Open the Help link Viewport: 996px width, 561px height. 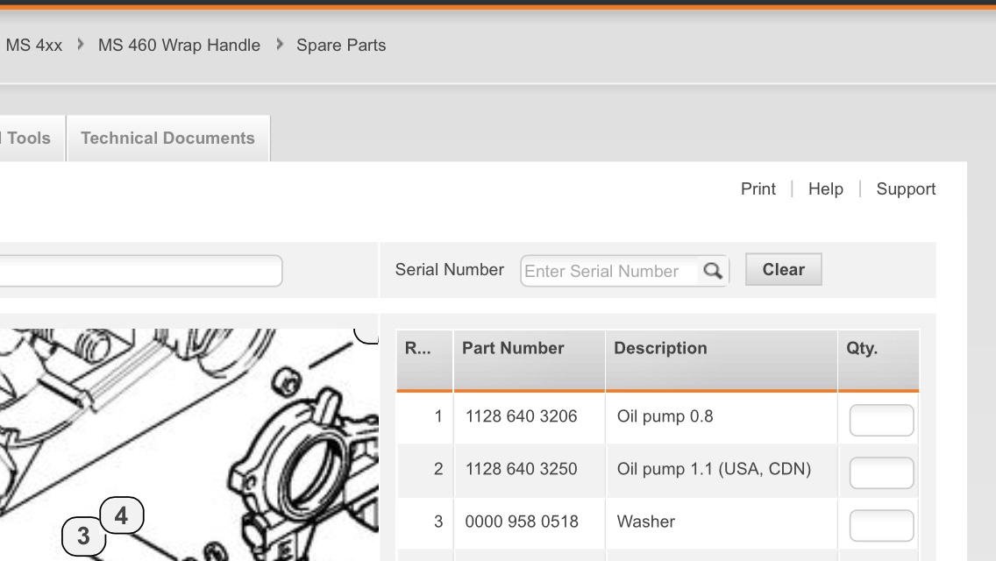click(x=826, y=188)
